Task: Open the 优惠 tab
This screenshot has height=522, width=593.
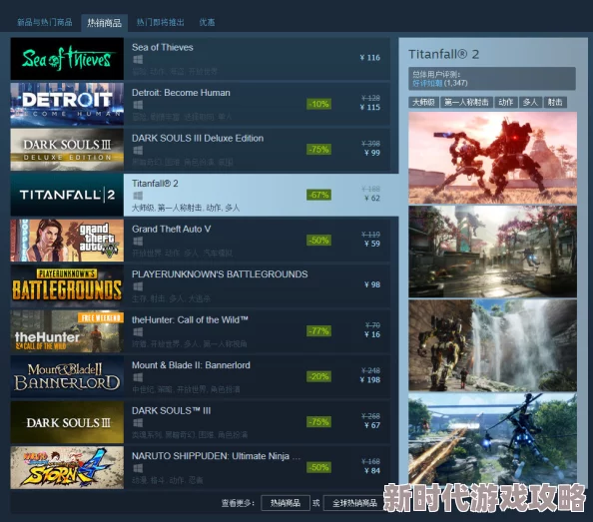Action: click(x=207, y=22)
